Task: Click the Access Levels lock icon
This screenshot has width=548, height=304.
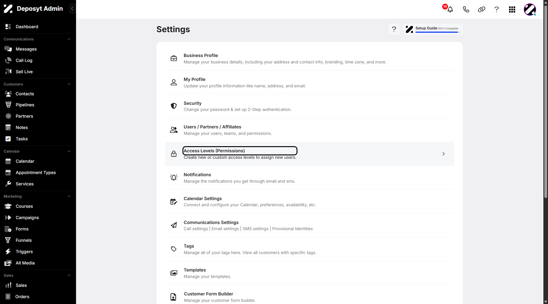Action: (174, 154)
